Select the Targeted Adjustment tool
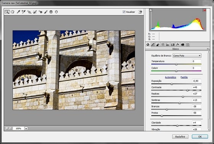Image resolution: width=214 pixels, height=144 pixels. point(29,12)
